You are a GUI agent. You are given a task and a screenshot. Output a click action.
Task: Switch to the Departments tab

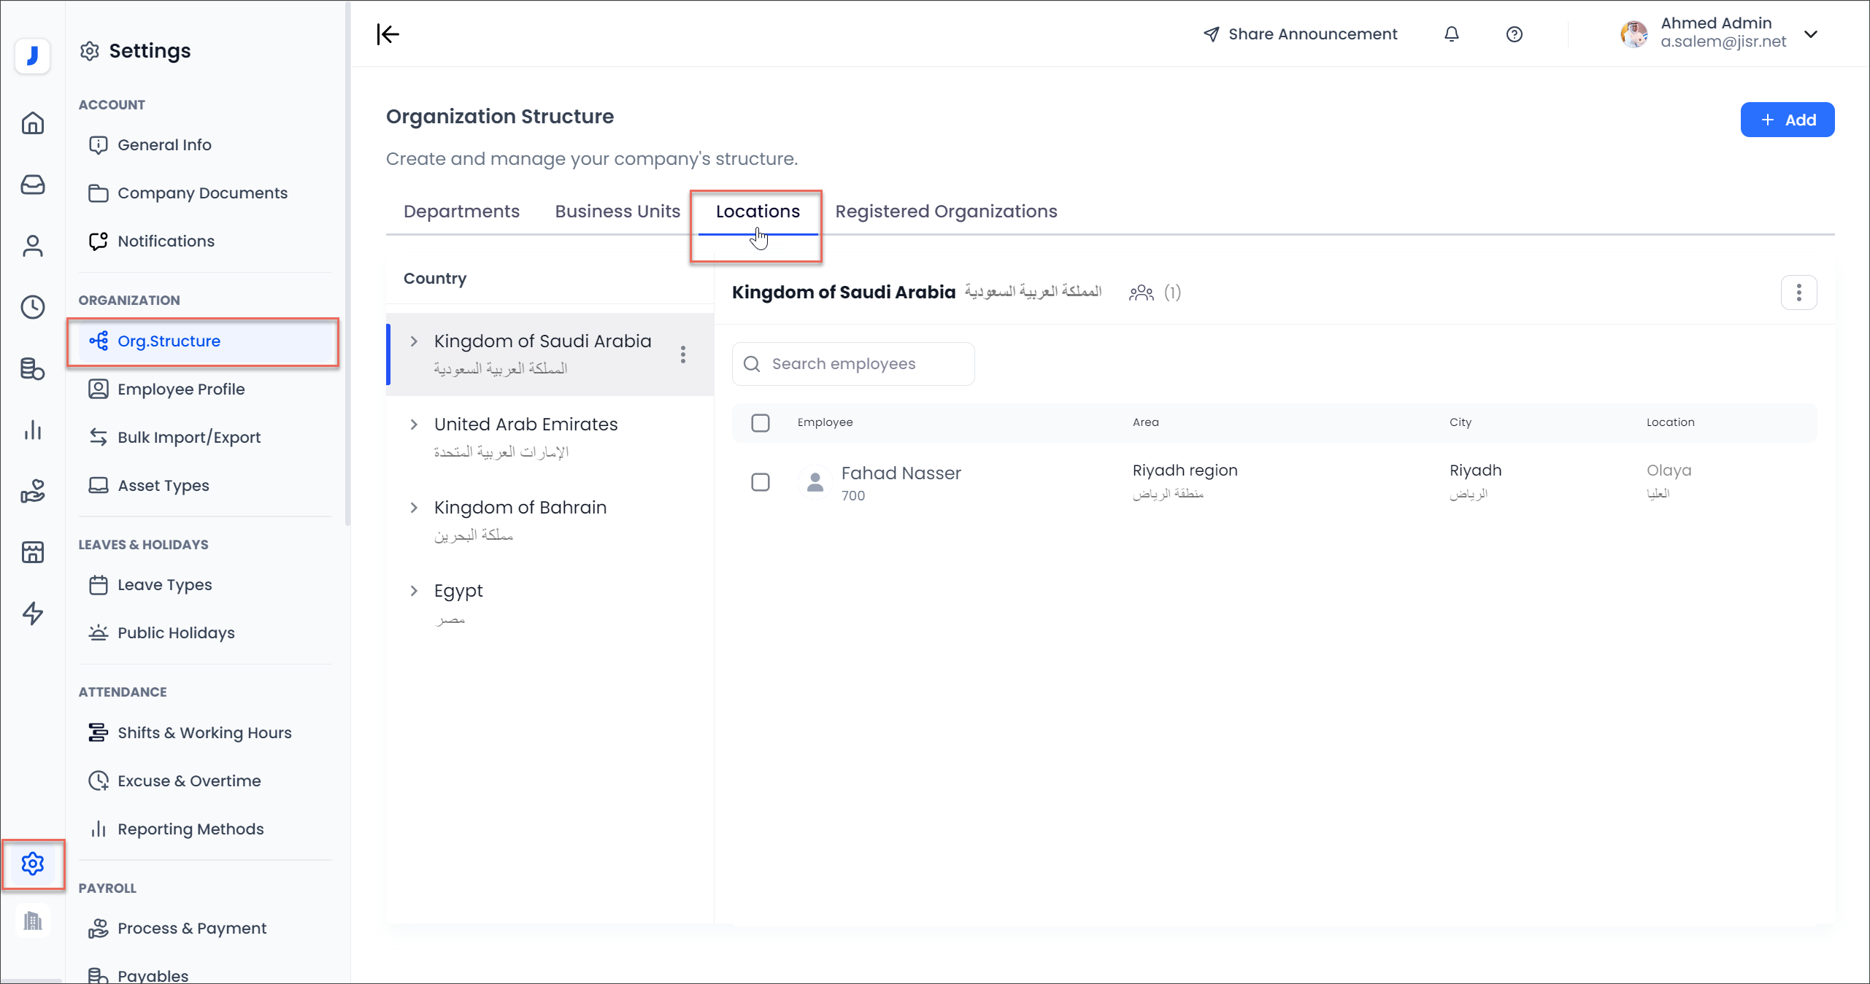(x=461, y=212)
